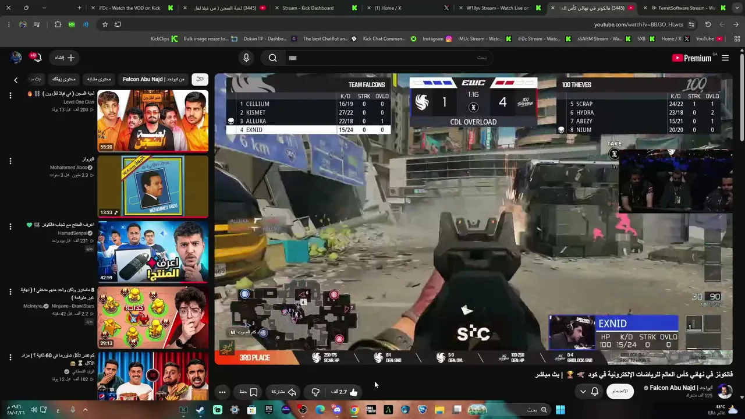
Task: Open the 13:23 Mohammed Abdo video thumbnail
Action: tap(152, 186)
